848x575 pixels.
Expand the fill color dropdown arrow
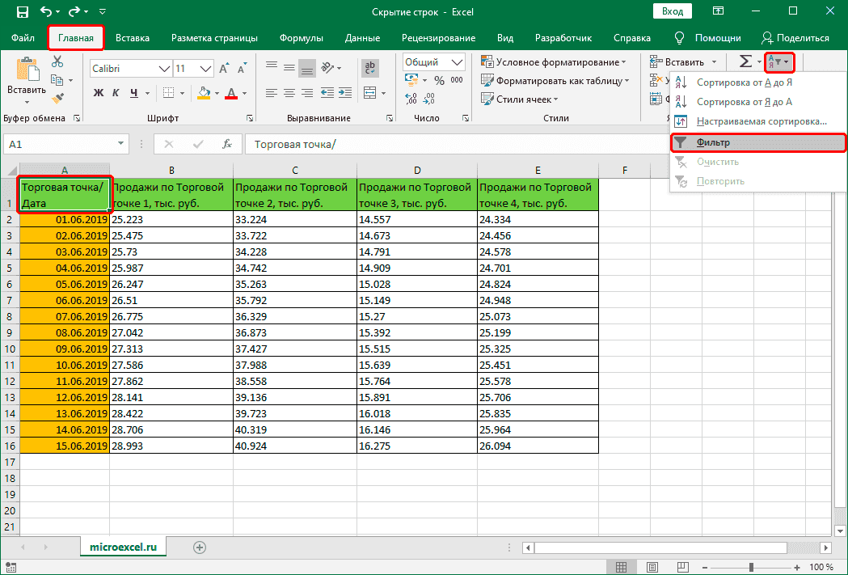[217, 93]
